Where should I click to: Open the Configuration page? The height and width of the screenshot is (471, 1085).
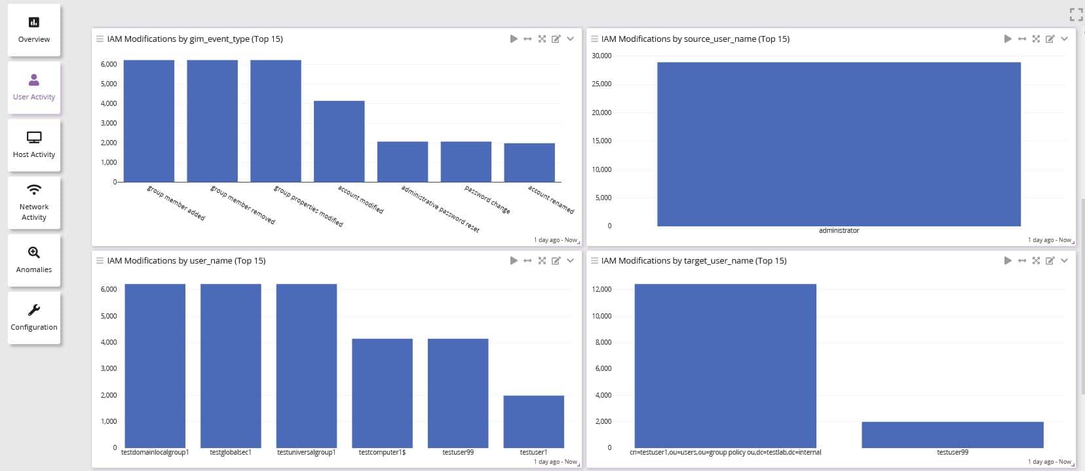34,318
